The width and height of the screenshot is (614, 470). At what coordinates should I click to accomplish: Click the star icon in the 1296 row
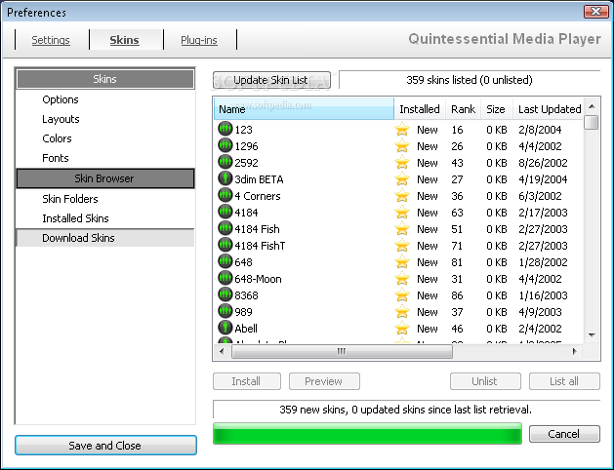pyautogui.click(x=402, y=146)
